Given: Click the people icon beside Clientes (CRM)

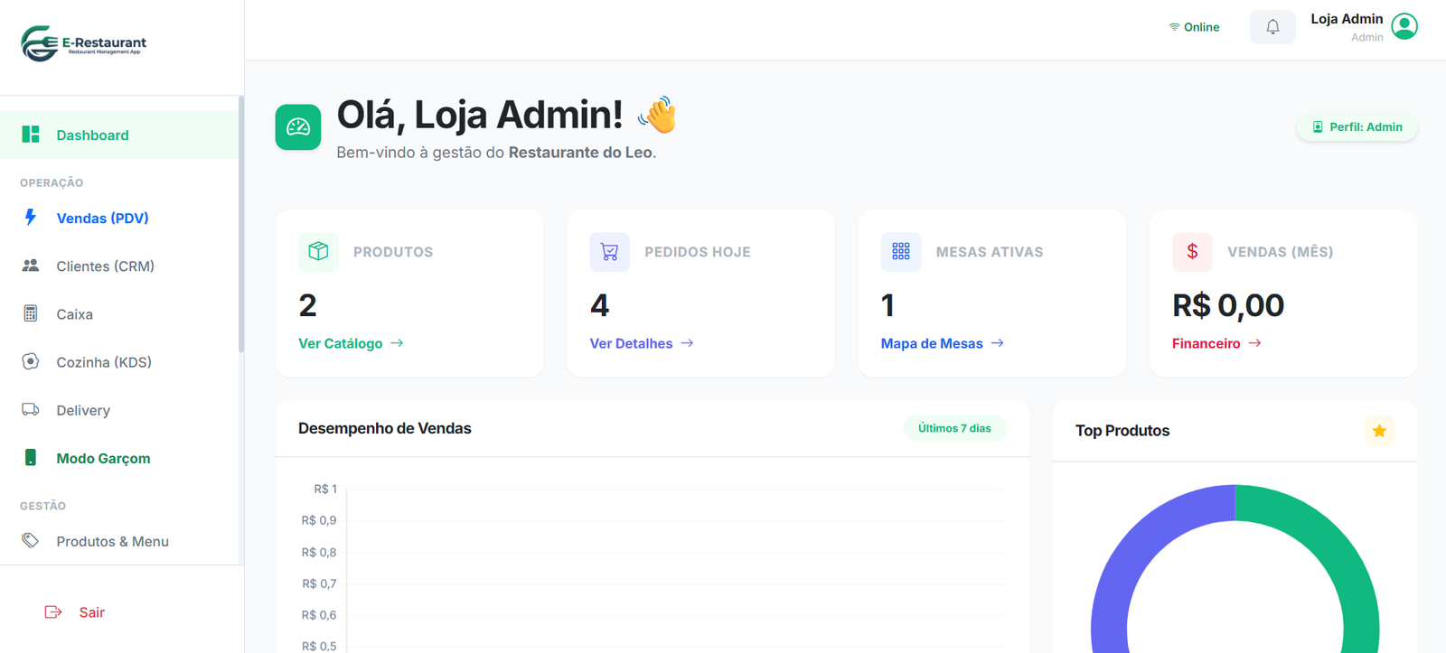Looking at the screenshot, I should coord(31,266).
